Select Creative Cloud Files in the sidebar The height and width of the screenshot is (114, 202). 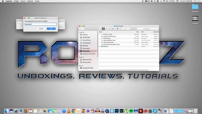[89, 54]
